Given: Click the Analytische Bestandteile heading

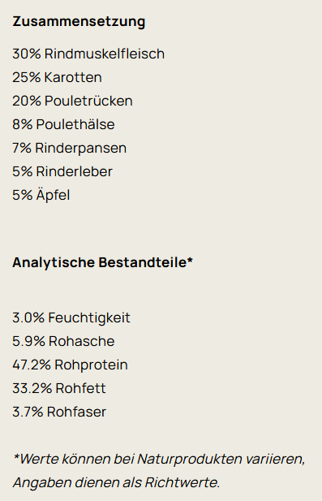Looking at the screenshot, I should point(102,262).
